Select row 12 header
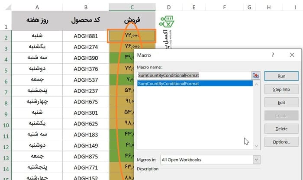This screenshot has height=180, width=303. 6,146
